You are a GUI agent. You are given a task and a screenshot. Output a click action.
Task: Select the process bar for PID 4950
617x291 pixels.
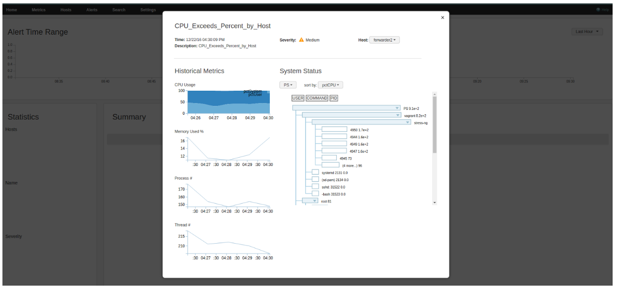tap(334, 130)
